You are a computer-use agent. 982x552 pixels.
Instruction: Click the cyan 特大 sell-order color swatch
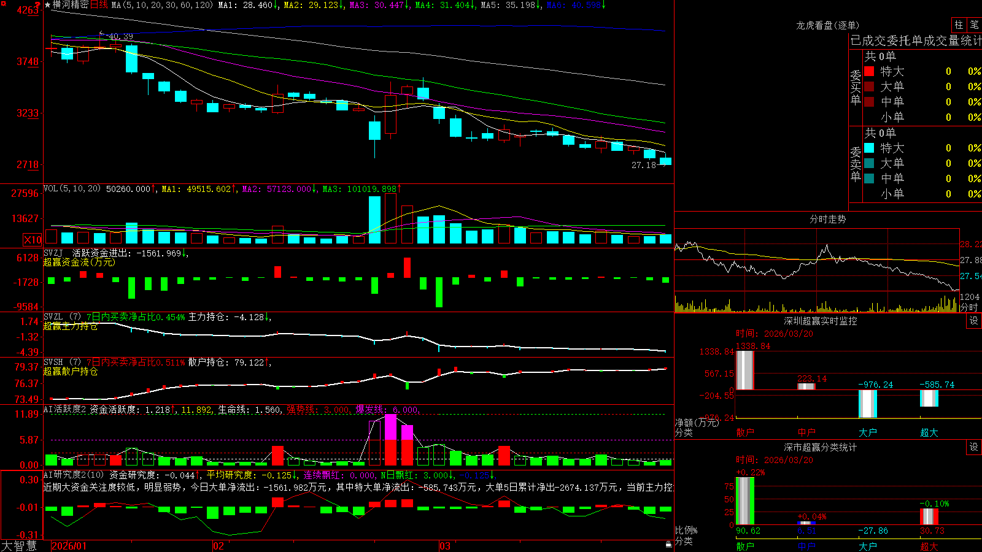pyautogui.click(x=869, y=148)
